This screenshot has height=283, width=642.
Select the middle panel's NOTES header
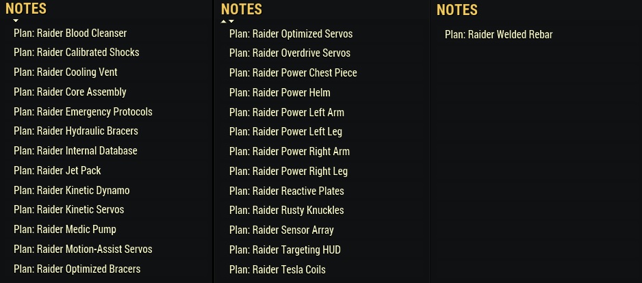242,9
